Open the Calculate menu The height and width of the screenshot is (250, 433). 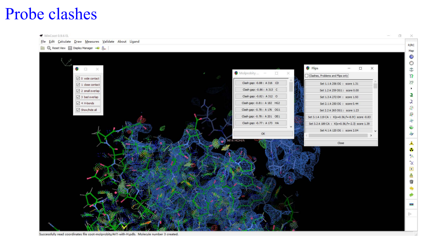pos(64,42)
